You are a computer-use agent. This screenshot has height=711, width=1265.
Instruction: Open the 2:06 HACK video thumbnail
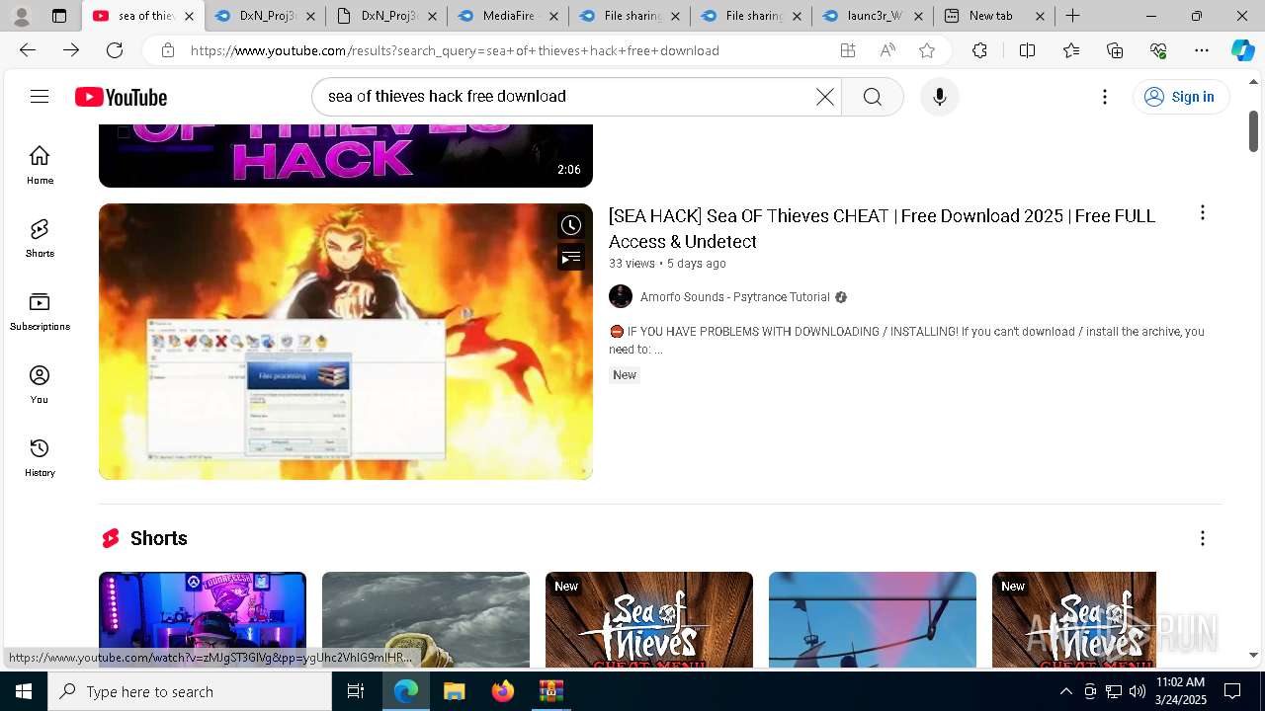point(346,156)
